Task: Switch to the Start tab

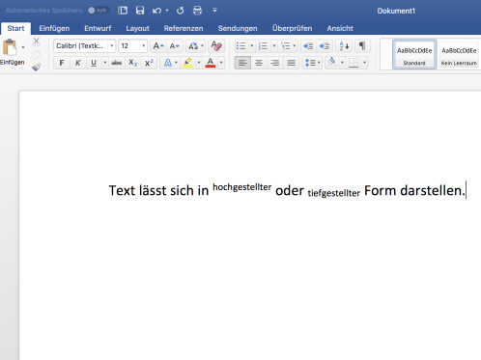Action: pos(15,28)
